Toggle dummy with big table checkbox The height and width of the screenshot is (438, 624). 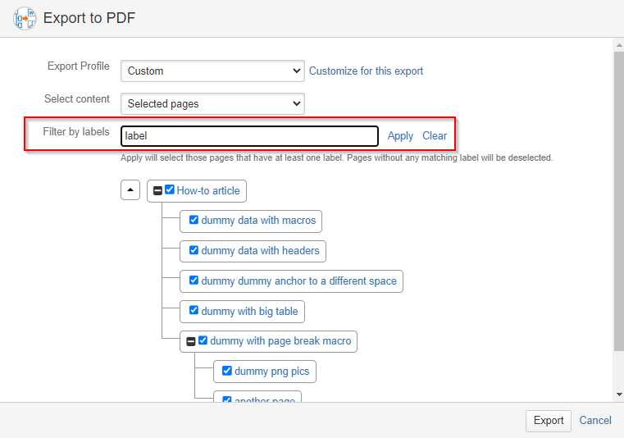coord(194,310)
